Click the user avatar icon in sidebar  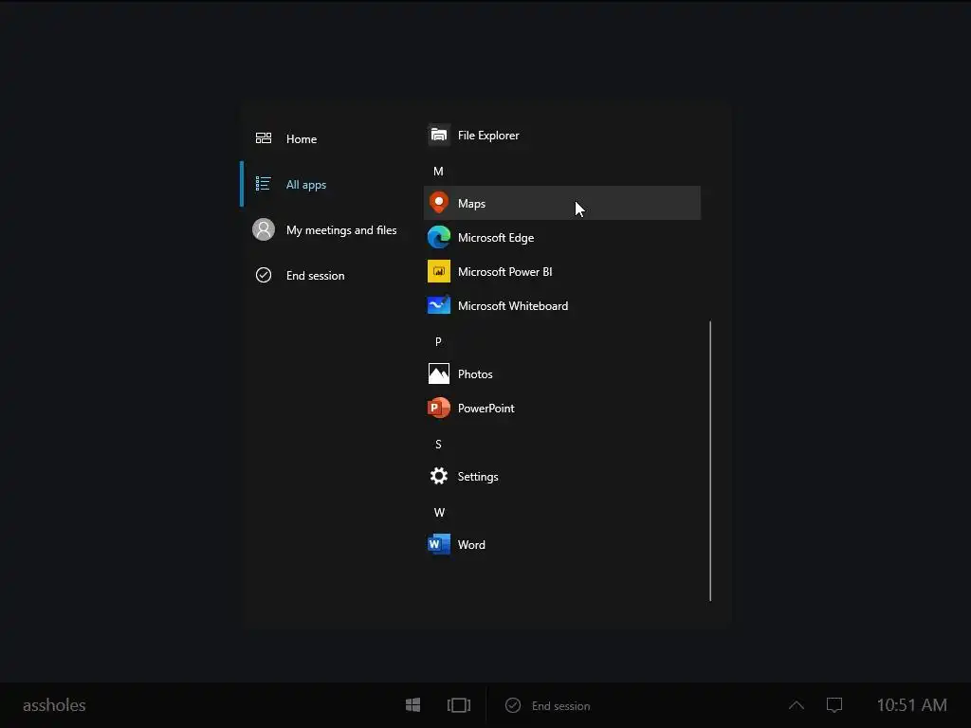coord(264,229)
